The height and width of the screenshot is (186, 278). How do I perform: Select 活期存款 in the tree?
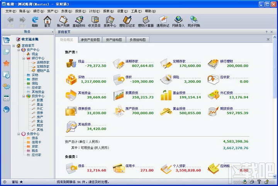43,63
